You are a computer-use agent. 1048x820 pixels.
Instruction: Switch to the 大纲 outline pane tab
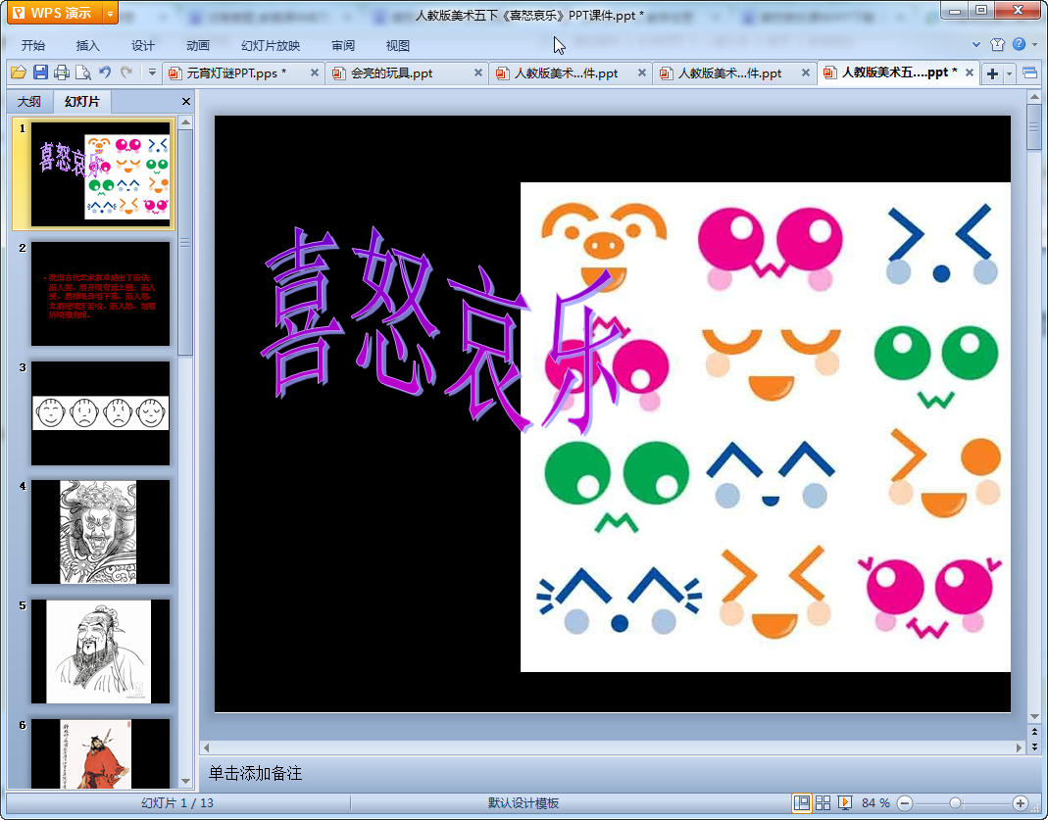click(x=28, y=102)
